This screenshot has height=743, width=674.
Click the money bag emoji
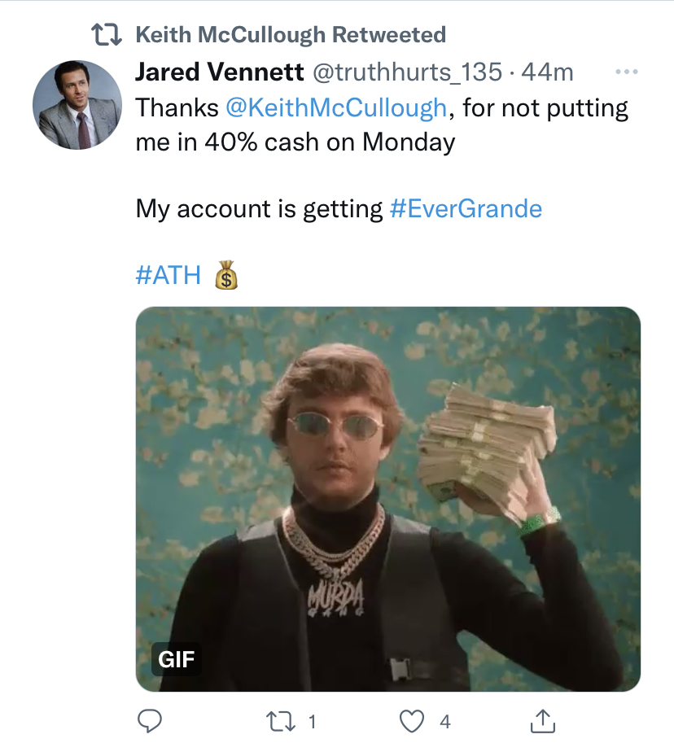pos(225,275)
